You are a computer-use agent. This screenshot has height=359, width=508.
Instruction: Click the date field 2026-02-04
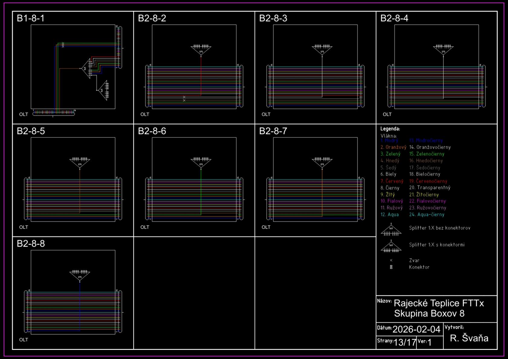tap(416, 329)
